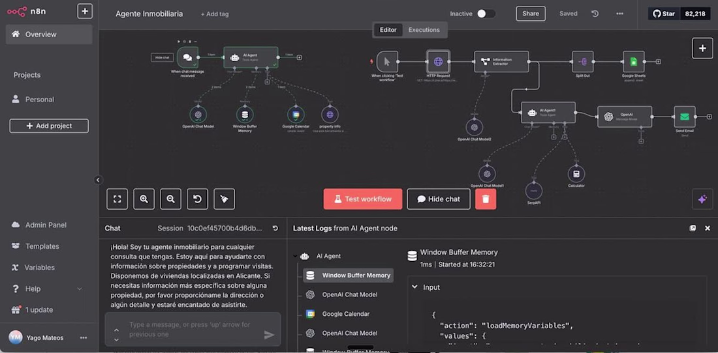Collapse the left sidebar
This screenshot has height=353, width=718.
[x=98, y=180]
